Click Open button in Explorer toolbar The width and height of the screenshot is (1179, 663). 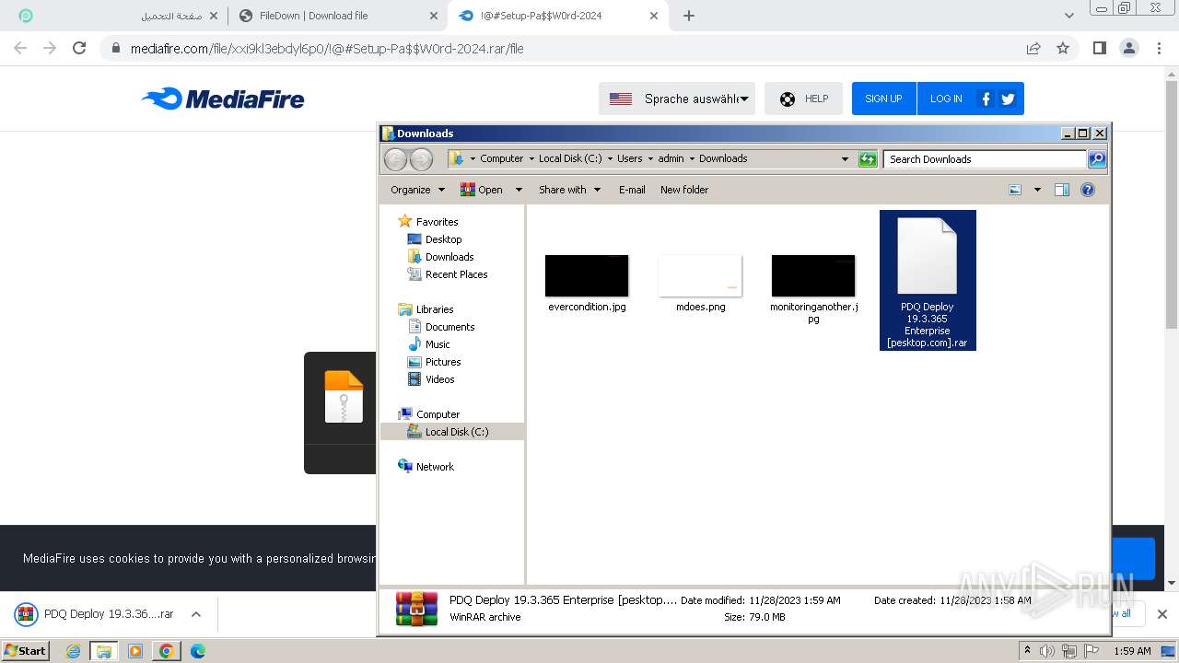(482, 190)
